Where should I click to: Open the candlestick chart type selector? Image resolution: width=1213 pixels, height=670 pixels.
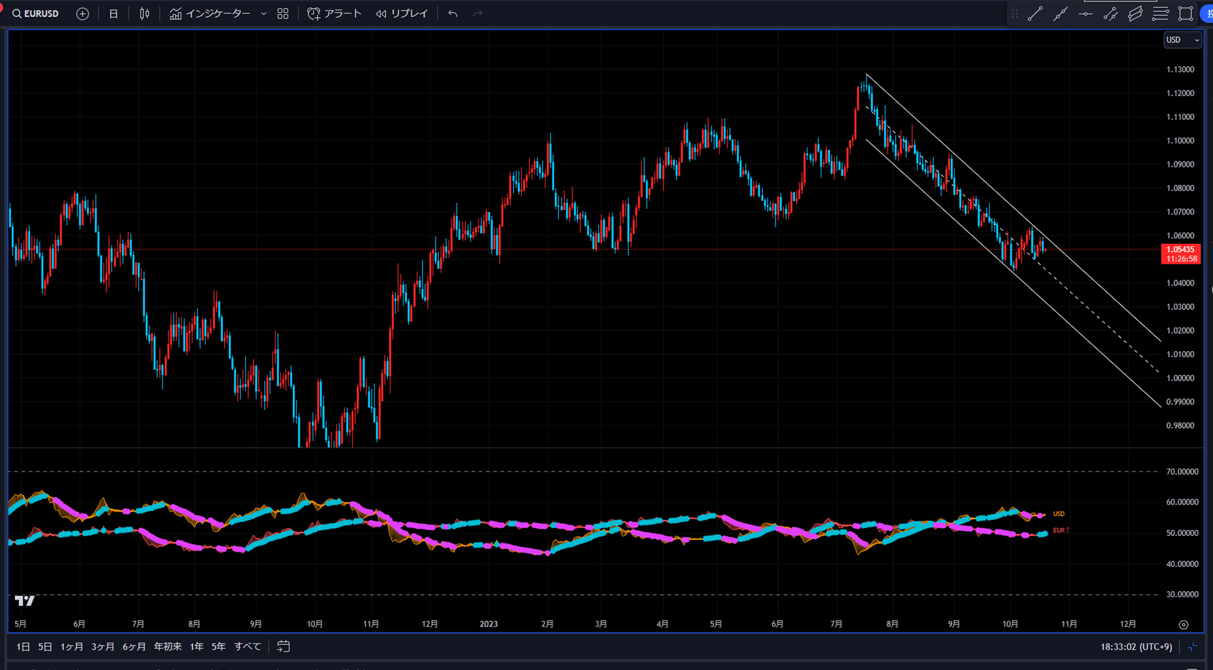145,14
